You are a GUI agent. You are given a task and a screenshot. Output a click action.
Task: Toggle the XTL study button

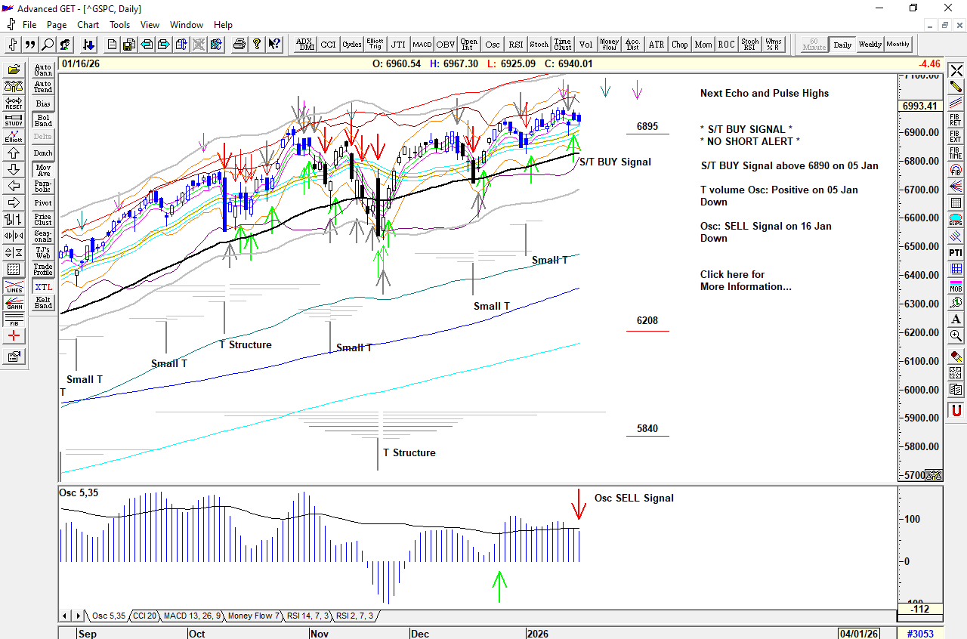(43, 287)
